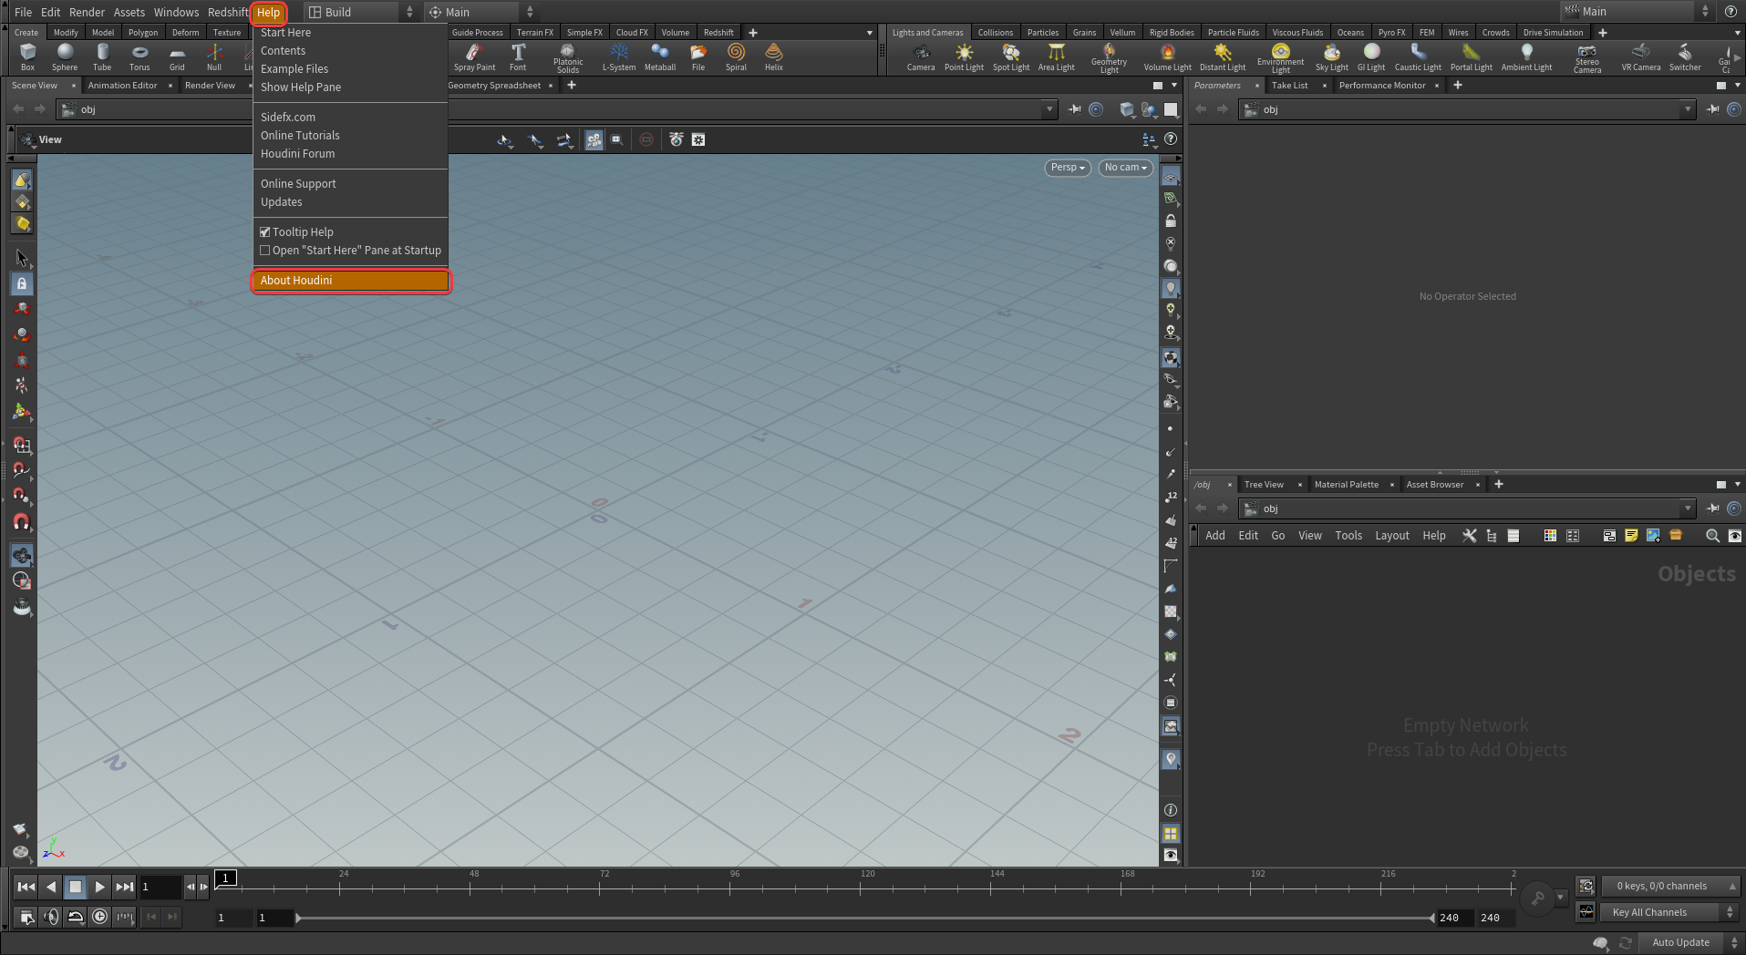Image resolution: width=1746 pixels, height=955 pixels.
Task: Add a Portal Light
Action: point(1472,56)
